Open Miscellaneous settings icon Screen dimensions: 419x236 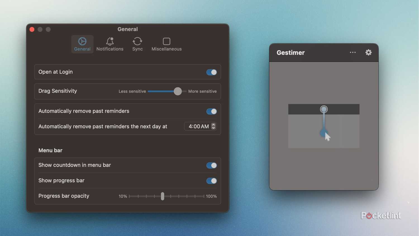coord(166,41)
